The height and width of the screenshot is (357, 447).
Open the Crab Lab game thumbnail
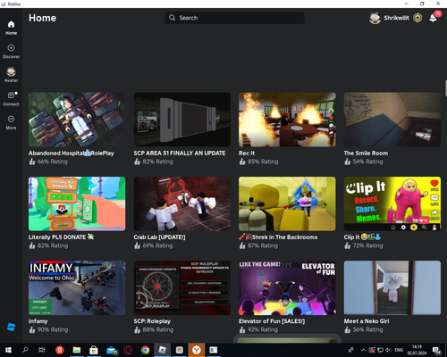click(182, 203)
